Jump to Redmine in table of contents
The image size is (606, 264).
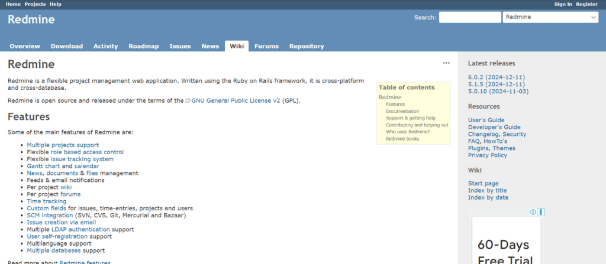coord(390,97)
